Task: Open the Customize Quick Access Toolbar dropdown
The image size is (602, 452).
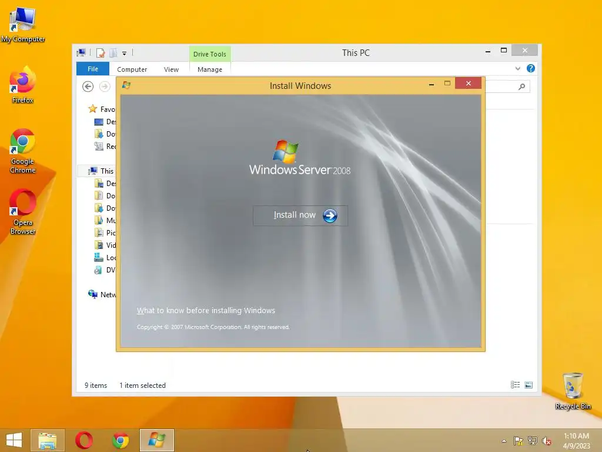Action: [x=125, y=54]
